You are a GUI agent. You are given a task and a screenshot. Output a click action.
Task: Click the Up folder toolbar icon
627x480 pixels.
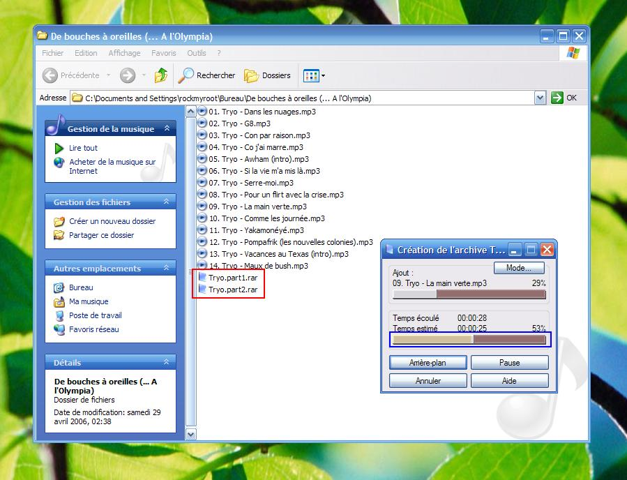coord(161,75)
